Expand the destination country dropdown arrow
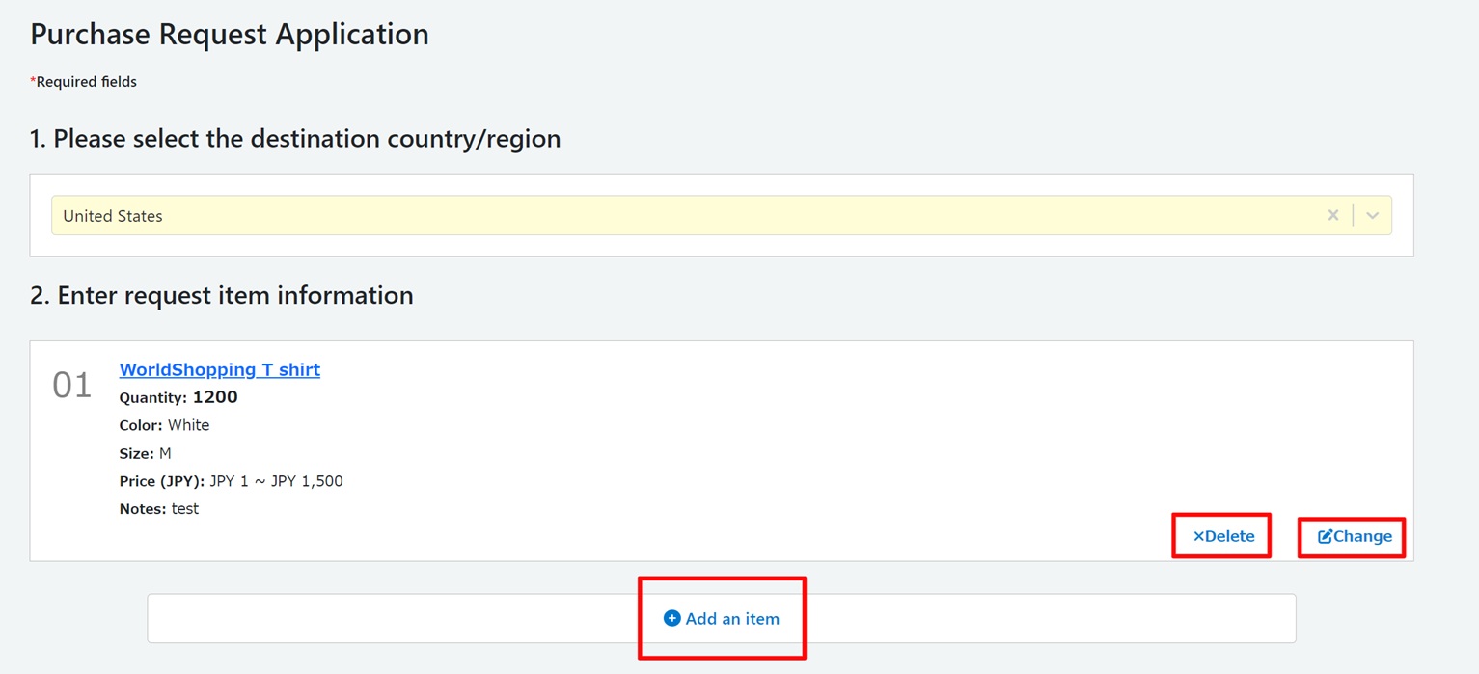This screenshot has width=1479, height=674. (x=1373, y=215)
